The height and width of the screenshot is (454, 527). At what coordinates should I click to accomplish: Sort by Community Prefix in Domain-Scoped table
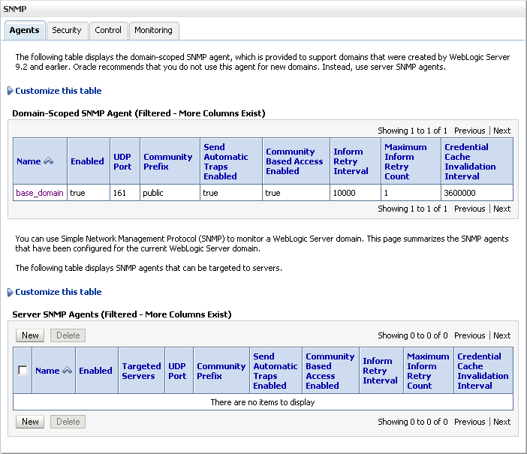(167, 161)
